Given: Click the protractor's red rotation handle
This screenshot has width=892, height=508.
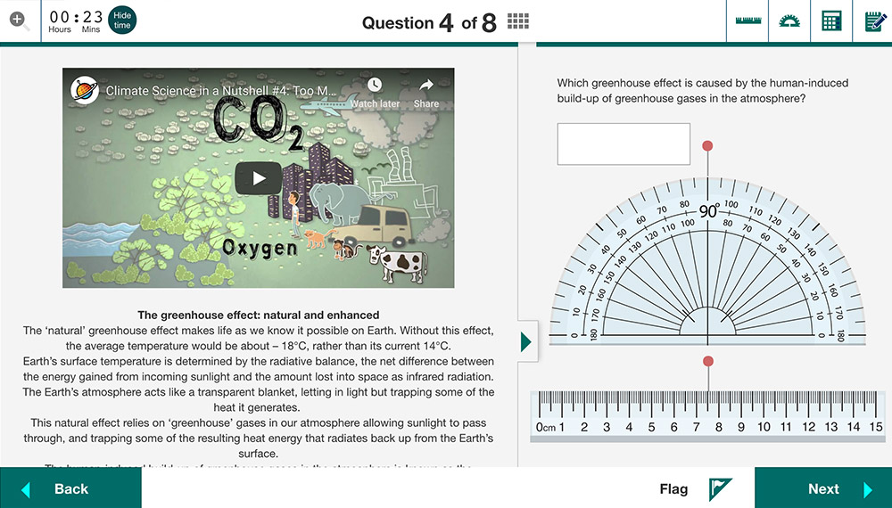Looking at the screenshot, I should pos(707,145).
